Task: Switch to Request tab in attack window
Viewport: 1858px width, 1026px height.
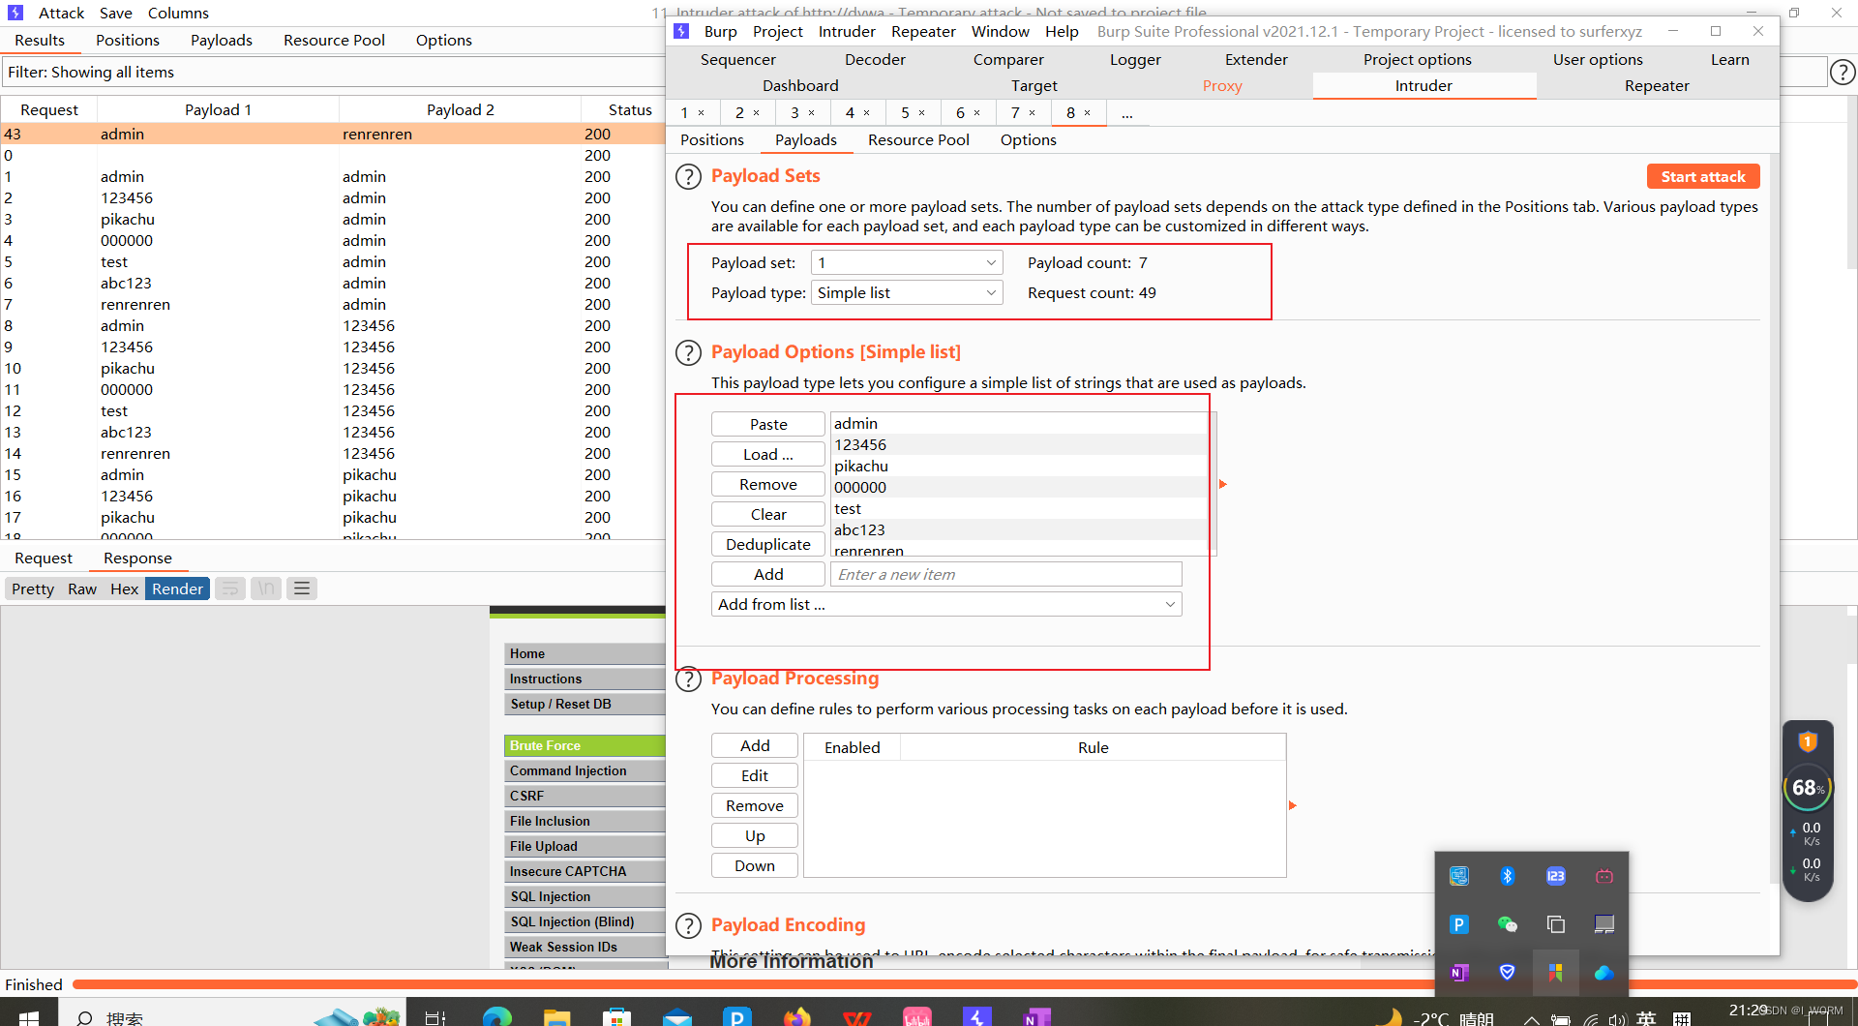Action: (x=44, y=558)
